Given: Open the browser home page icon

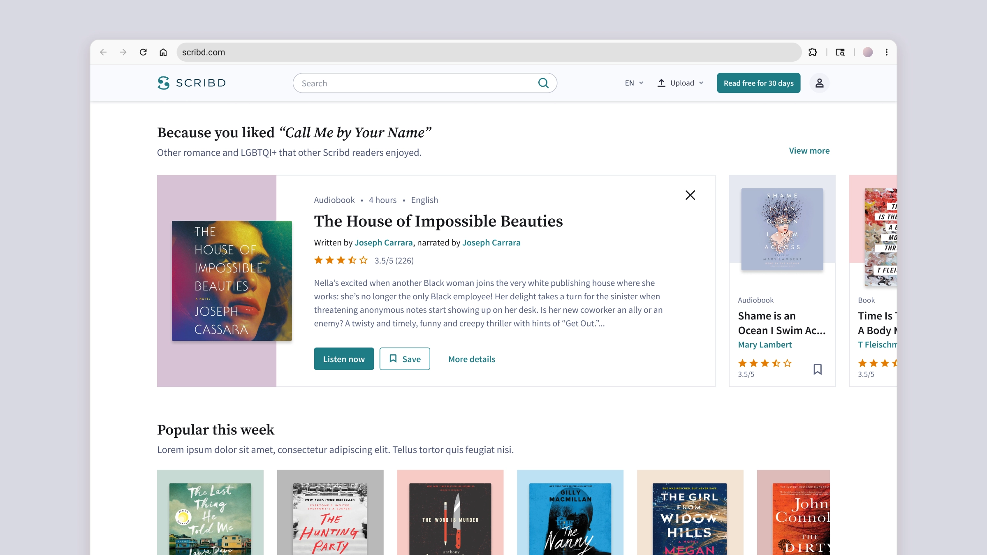Looking at the screenshot, I should [x=163, y=52].
